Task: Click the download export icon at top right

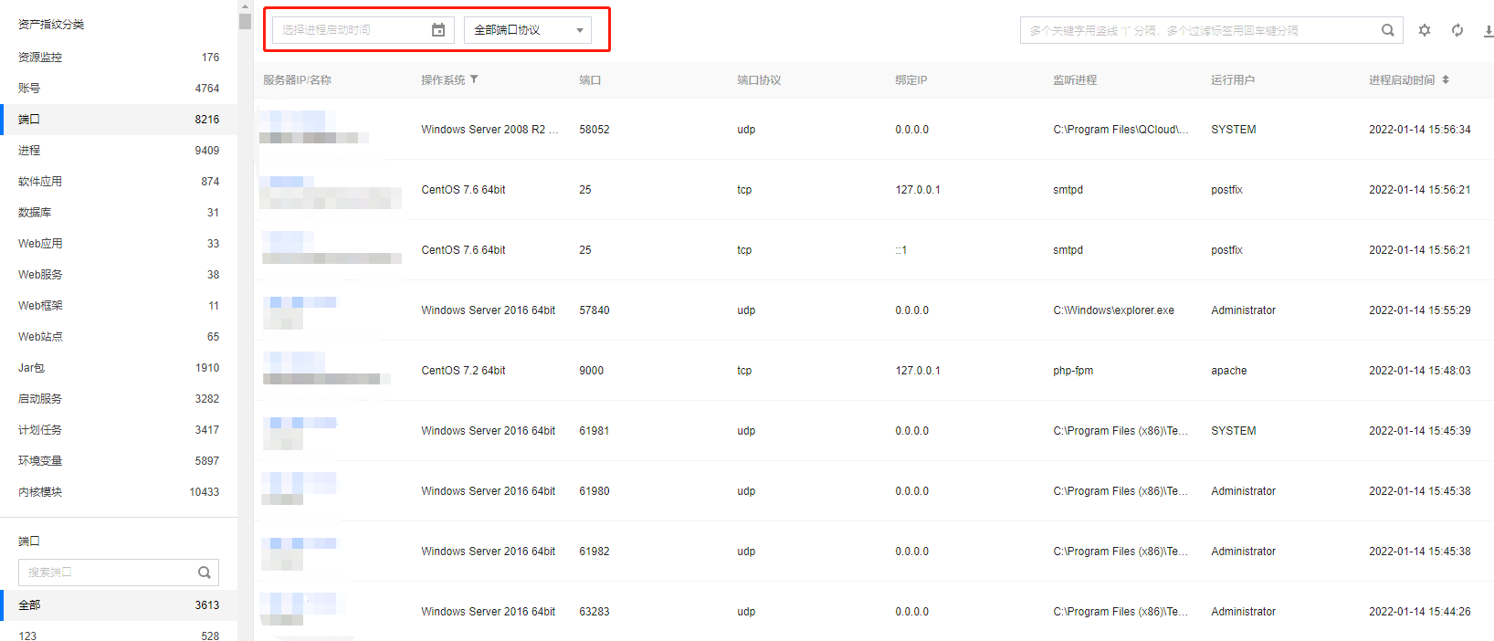Action: point(1488,30)
